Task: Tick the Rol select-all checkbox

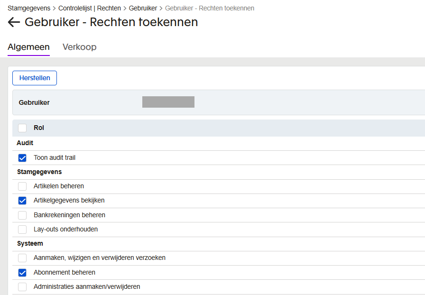Action: pyautogui.click(x=22, y=128)
